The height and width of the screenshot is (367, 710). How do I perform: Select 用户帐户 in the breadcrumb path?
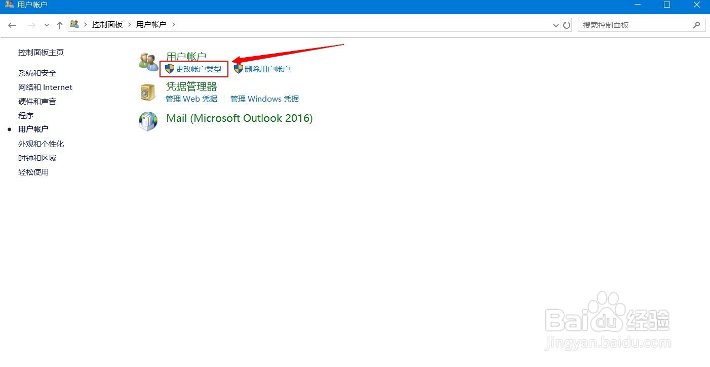tap(151, 25)
